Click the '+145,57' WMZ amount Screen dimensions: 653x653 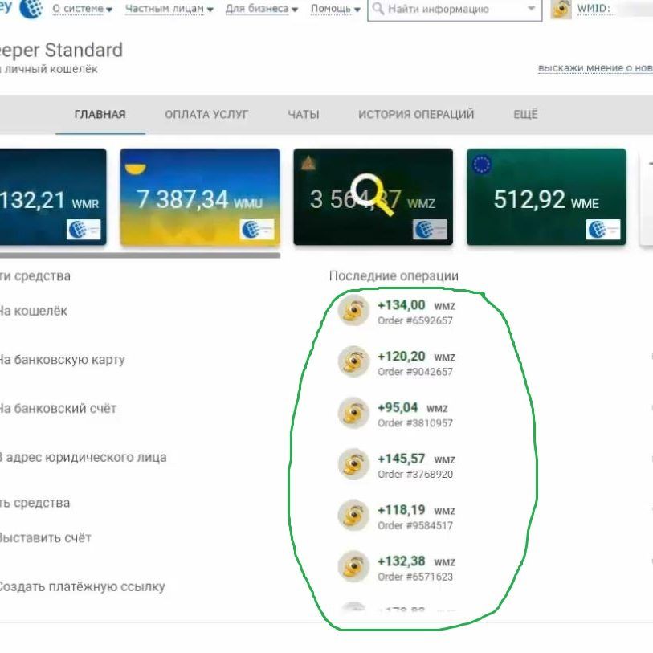click(x=402, y=459)
